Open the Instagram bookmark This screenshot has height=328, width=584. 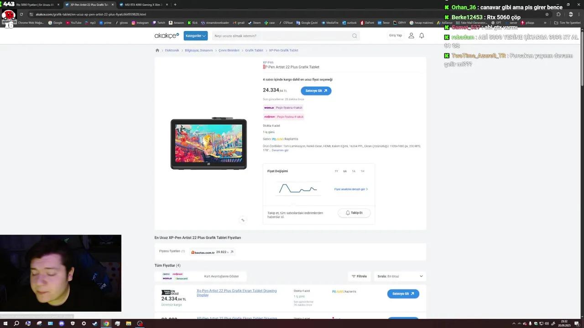click(x=140, y=22)
